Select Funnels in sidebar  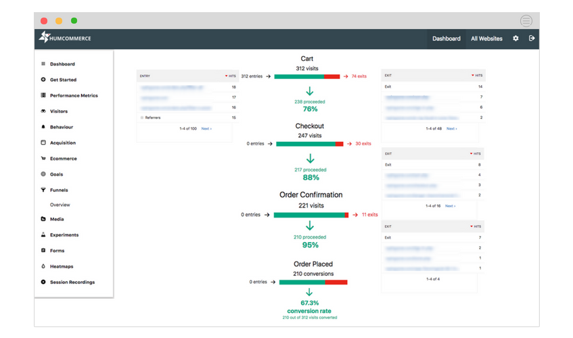point(59,190)
